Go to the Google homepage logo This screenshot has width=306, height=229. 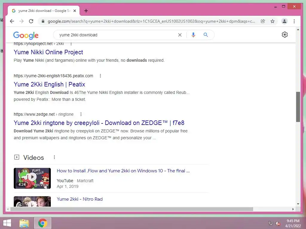pyautogui.click(x=26, y=35)
